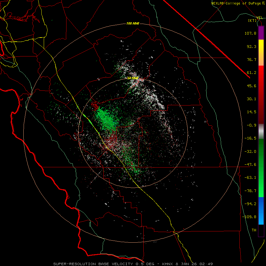
Task: Select the -63.1 scale value
Action: (250, 178)
